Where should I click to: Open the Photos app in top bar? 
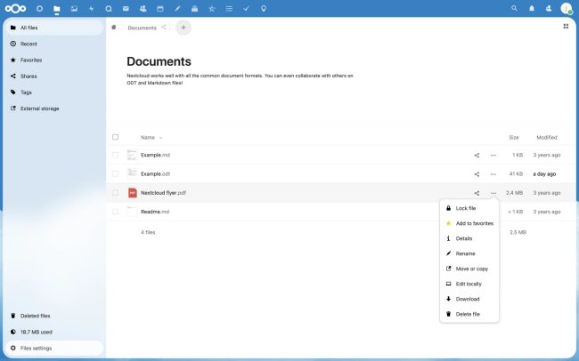[x=74, y=8]
